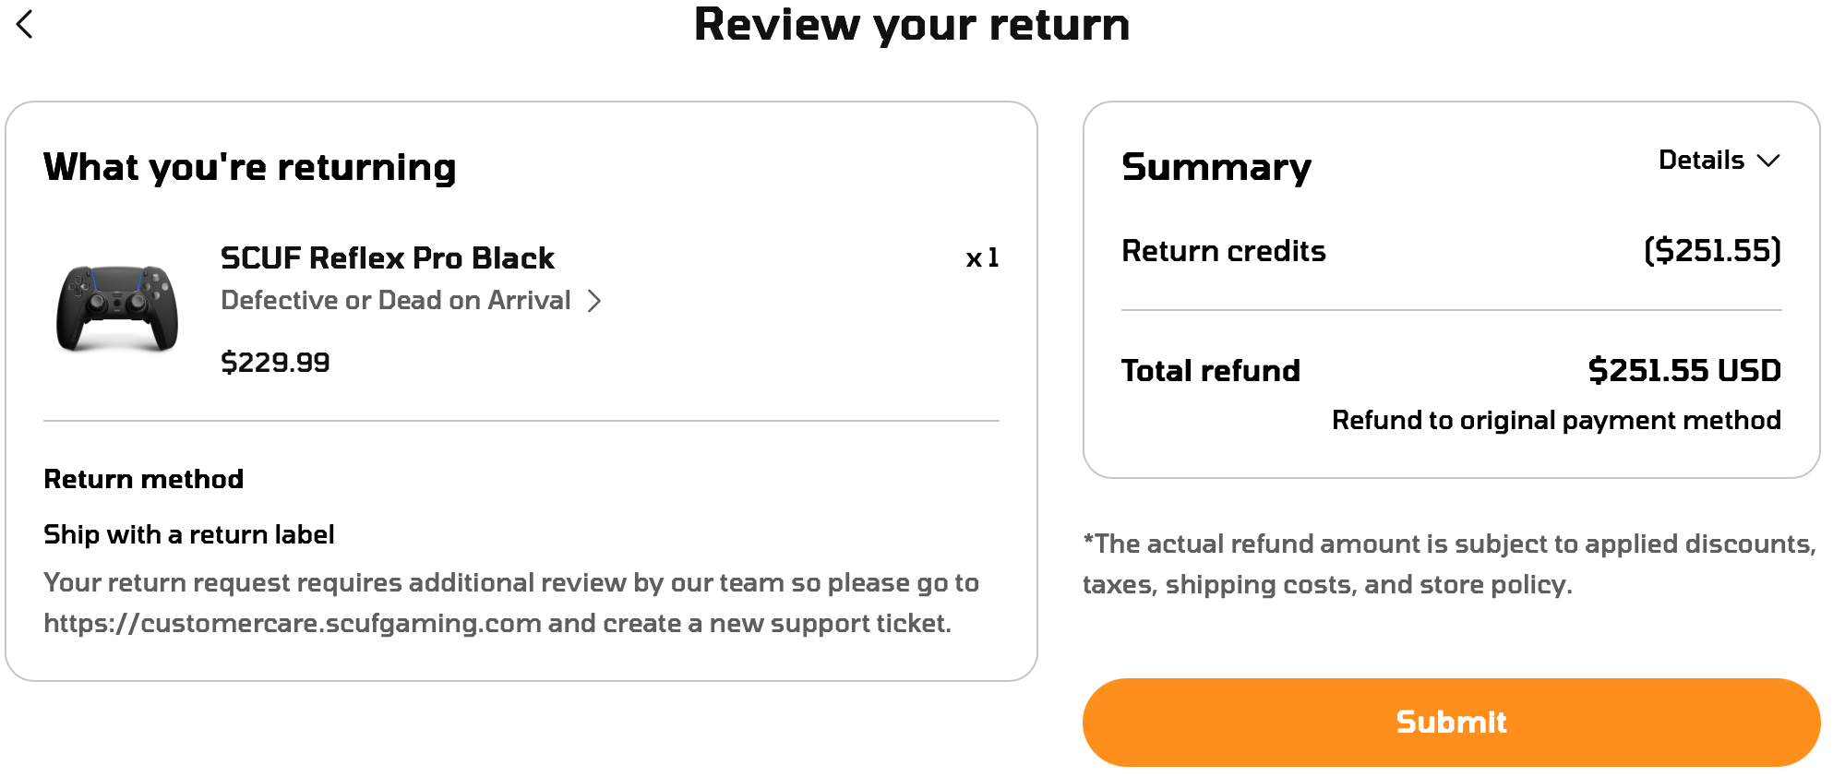Image resolution: width=1833 pixels, height=777 pixels.
Task: Click the x 1 item quantity
Action: click(982, 258)
